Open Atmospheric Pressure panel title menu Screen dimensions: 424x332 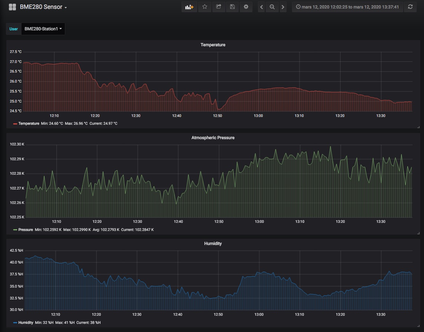(213, 138)
